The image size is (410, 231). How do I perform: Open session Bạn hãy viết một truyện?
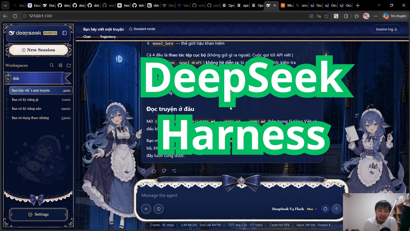(41, 90)
